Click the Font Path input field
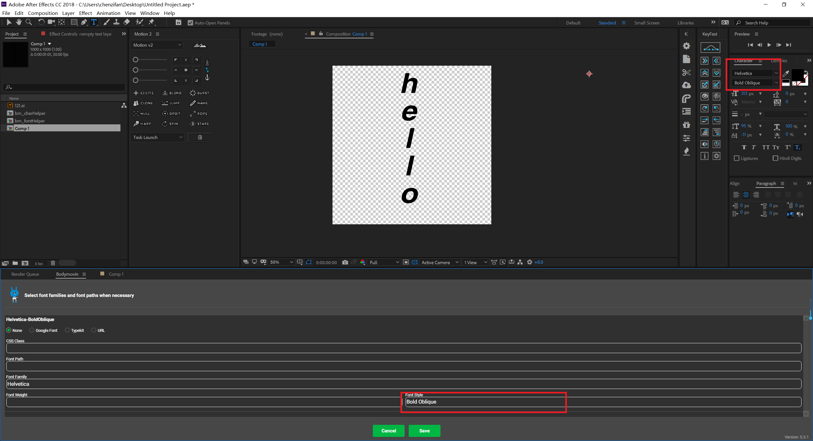 (403, 366)
